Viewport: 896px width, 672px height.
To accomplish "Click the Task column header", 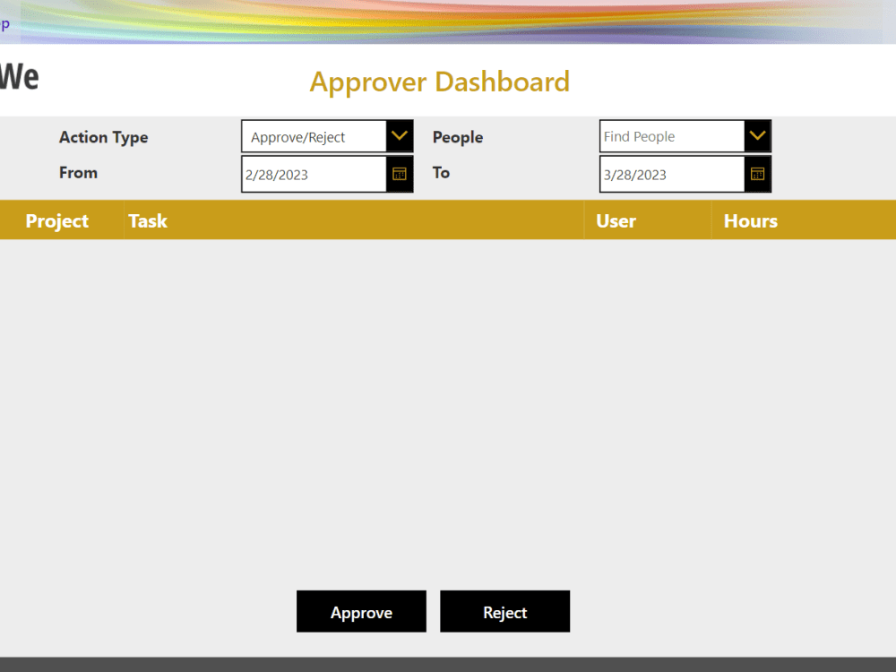I will [148, 220].
